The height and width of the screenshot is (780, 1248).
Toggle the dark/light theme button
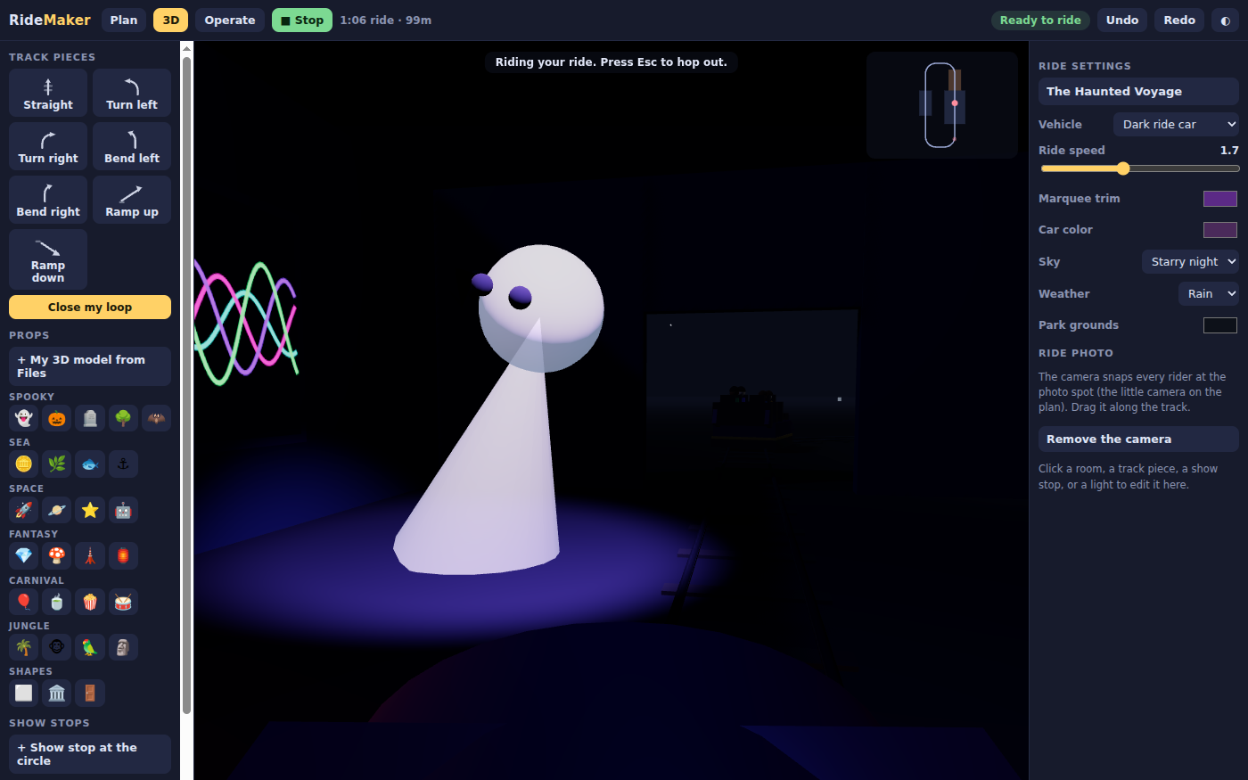click(1225, 21)
